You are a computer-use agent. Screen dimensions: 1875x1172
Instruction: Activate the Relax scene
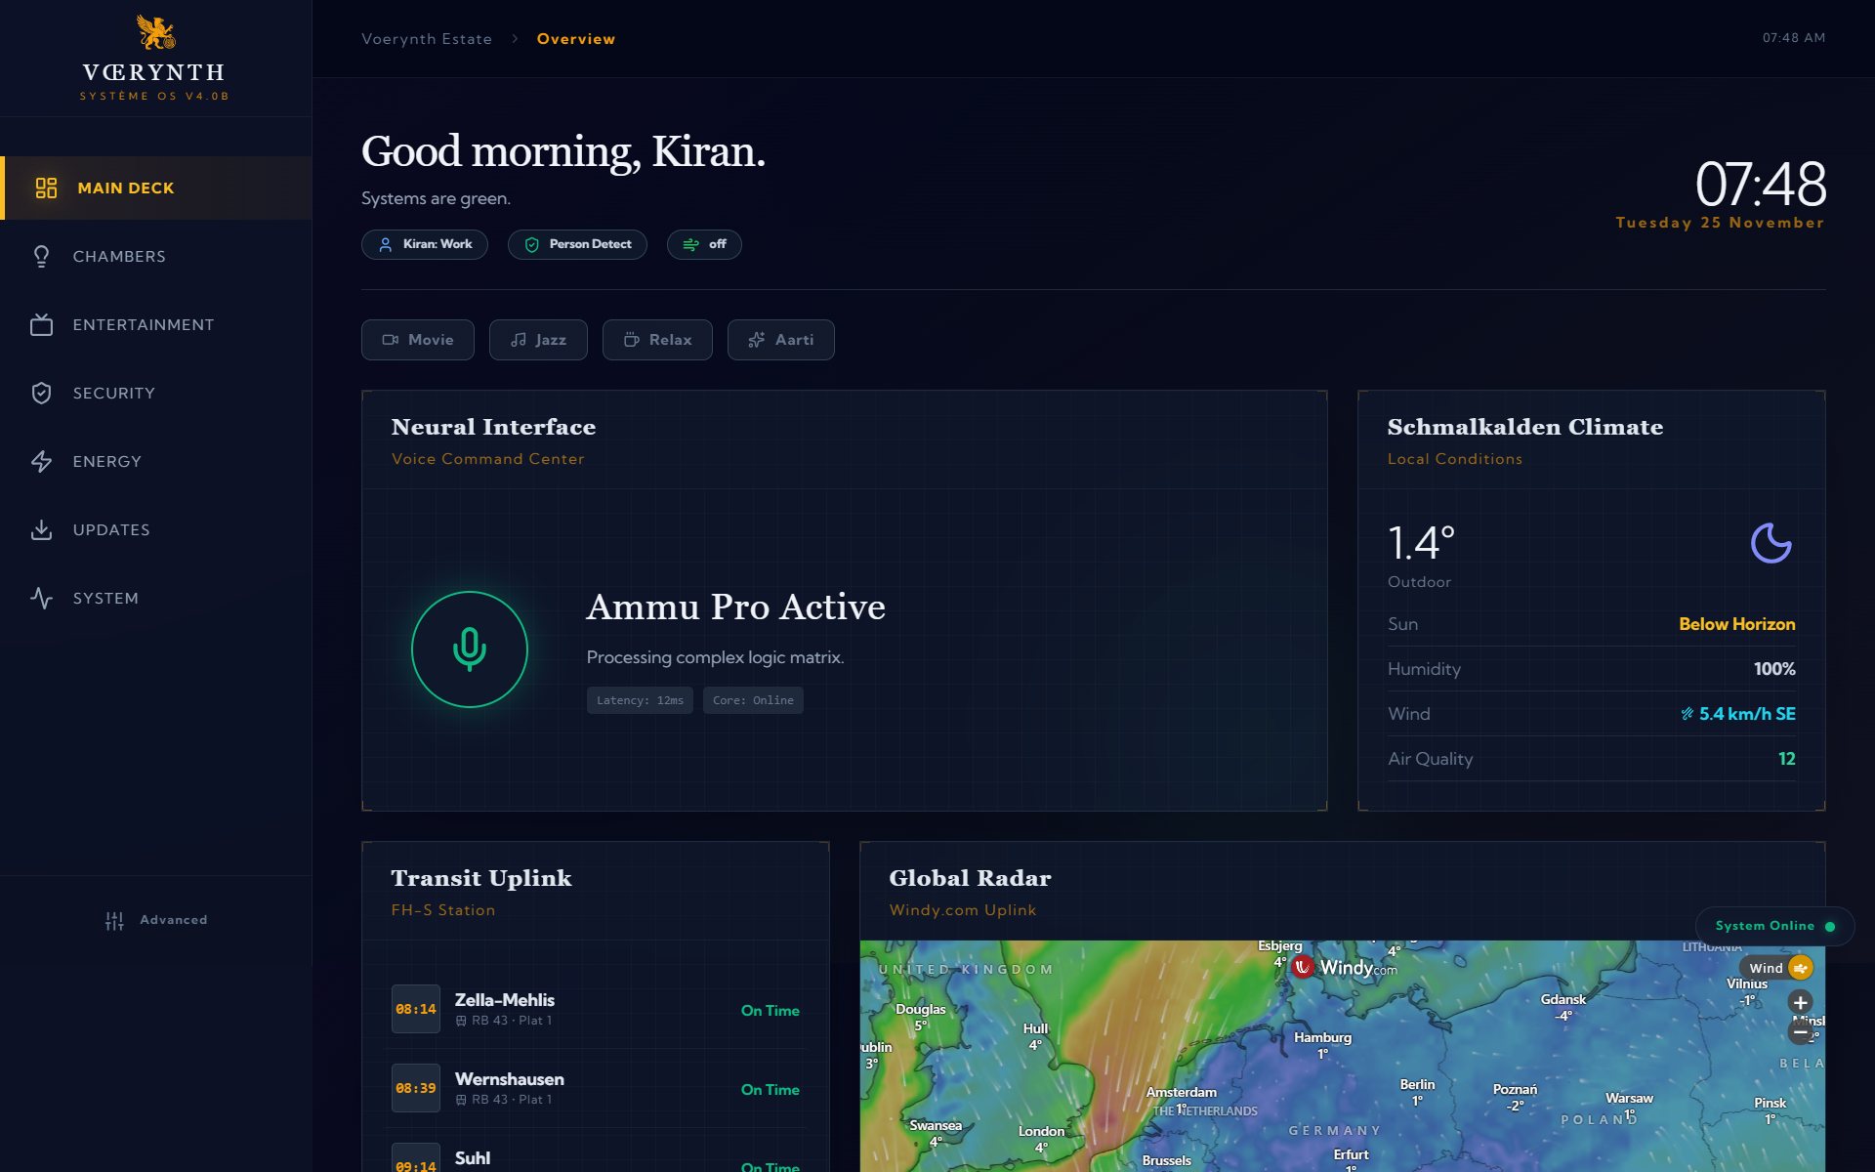[x=657, y=340]
